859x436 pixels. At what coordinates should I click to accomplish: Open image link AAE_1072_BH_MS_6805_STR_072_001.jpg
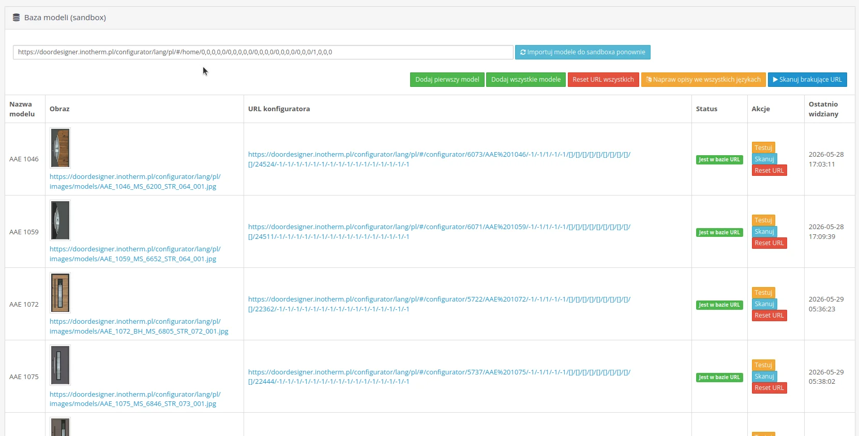[139, 326]
